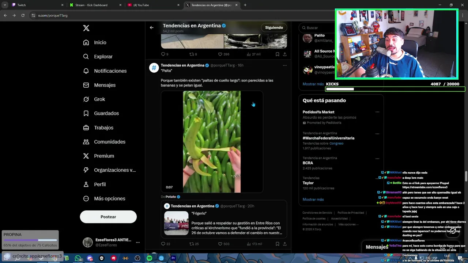
Task: Open Perfil page
Action: [x=94, y=184]
